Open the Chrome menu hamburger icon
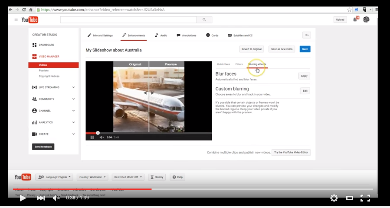The height and width of the screenshot is (208, 390). pos(377,10)
